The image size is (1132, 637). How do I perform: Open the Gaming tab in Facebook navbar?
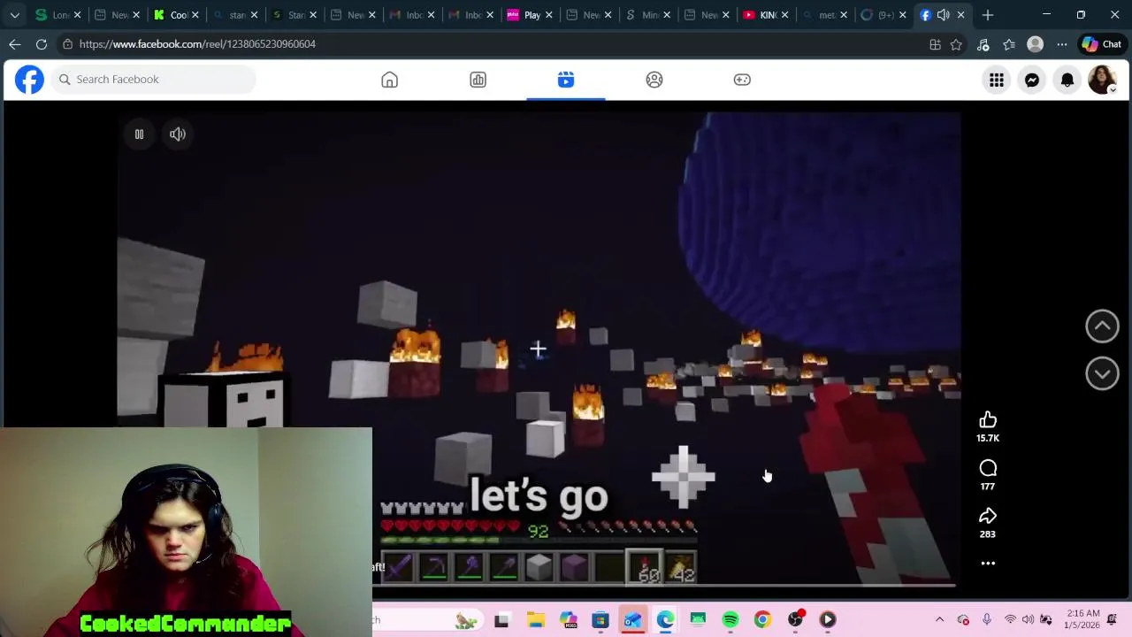tap(742, 80)
